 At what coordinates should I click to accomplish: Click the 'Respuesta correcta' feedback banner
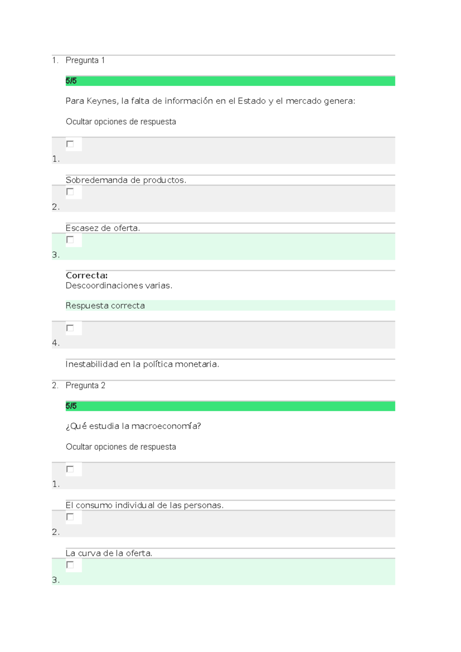click(x=105, y=306)
